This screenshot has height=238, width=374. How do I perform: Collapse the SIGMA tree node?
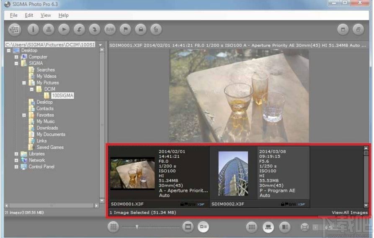coord(16,64)
